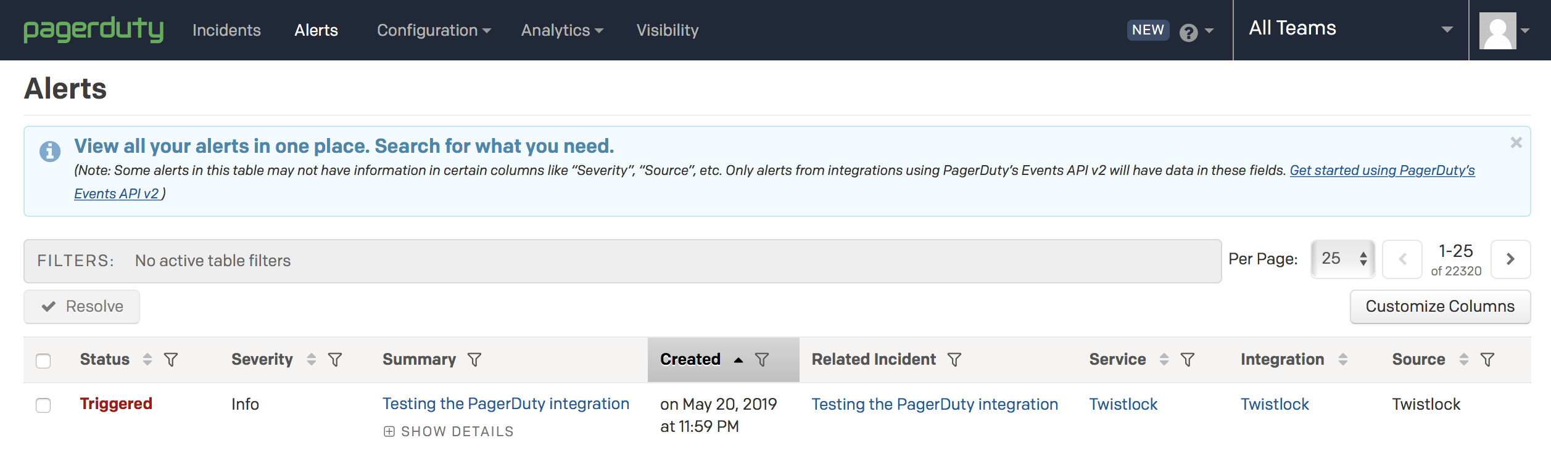Sort the Severity column arrows

coord(312,359)
